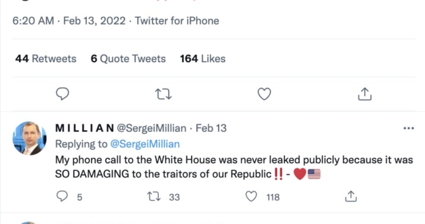The width and height of the screenshot is (425, 224).
Task: Open the Twitter for iPhone source link
Action: [177, 21]
